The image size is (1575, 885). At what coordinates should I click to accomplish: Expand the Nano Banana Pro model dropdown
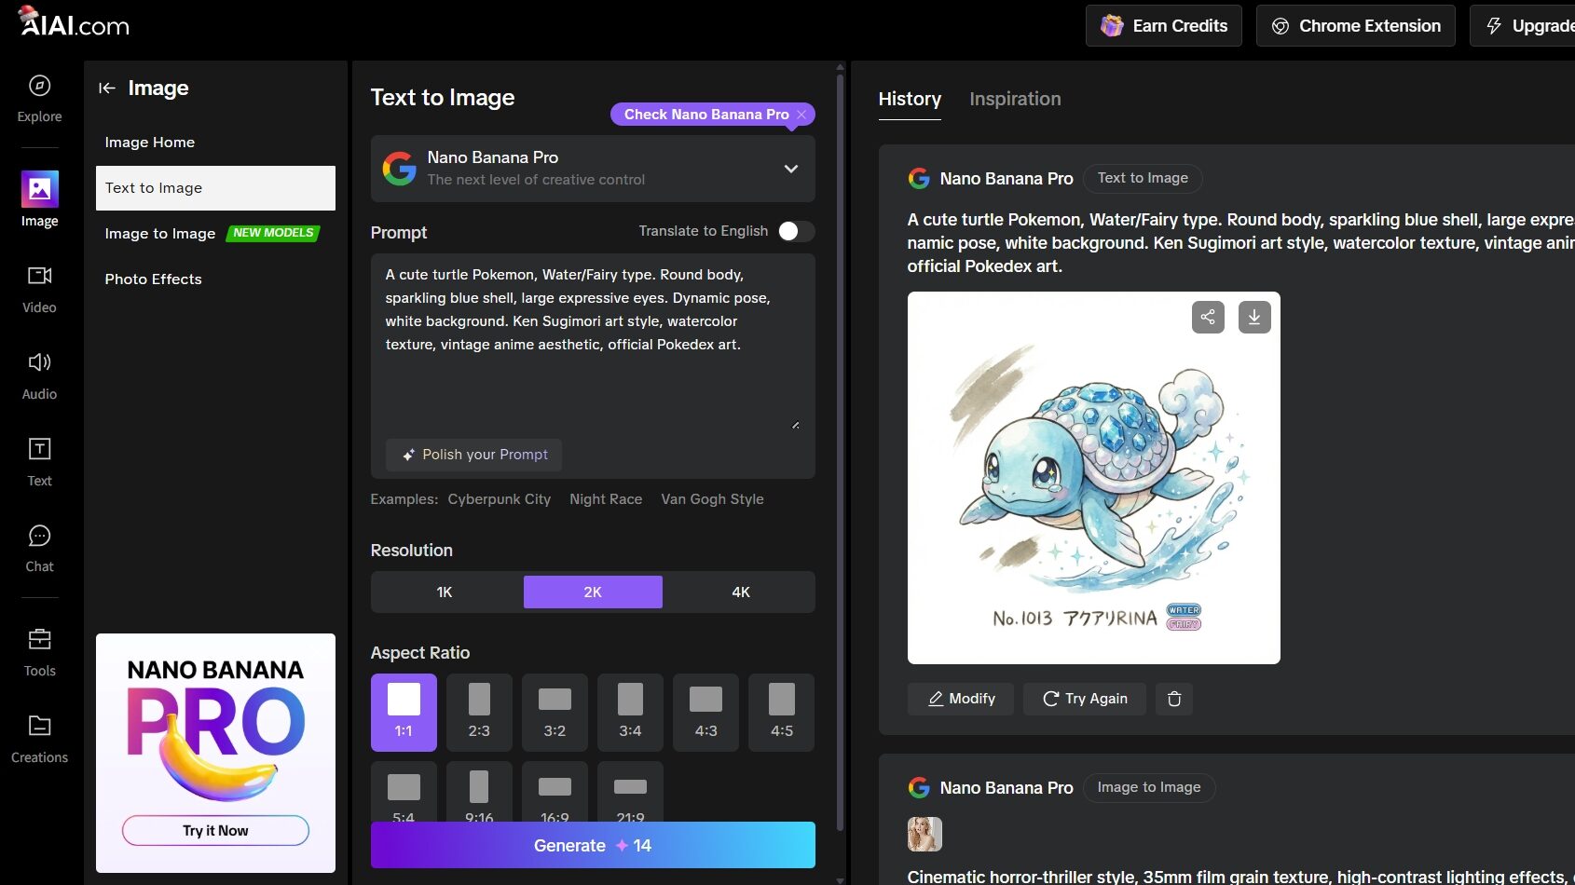(791, 169)
